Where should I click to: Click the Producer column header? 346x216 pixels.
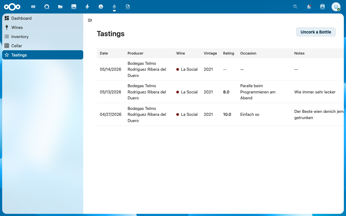(135, 53)
